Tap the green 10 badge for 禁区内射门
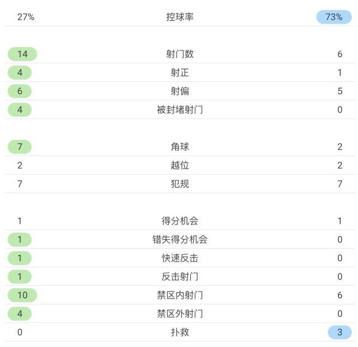 22,295
